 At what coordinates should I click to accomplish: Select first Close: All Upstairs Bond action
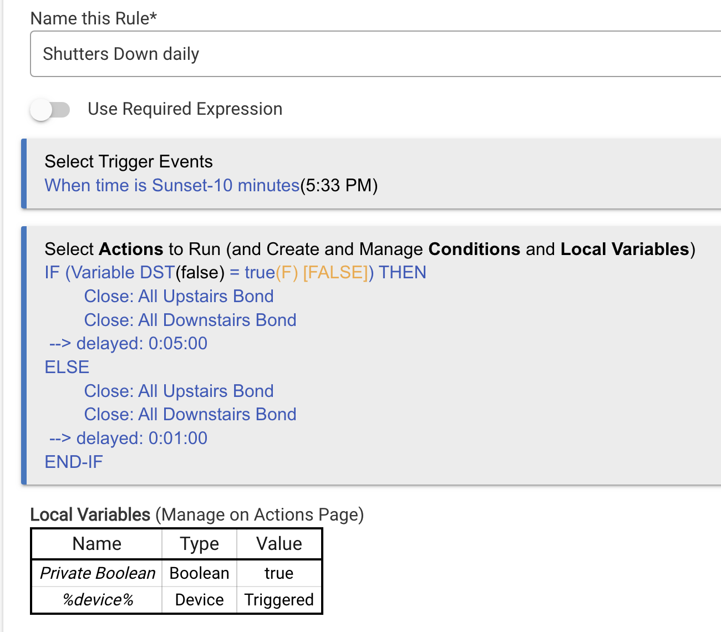[179, 296]
